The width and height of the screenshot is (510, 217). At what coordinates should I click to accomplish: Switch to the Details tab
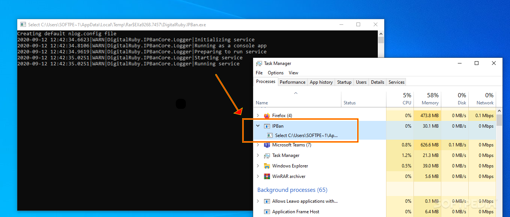[377, 82]
